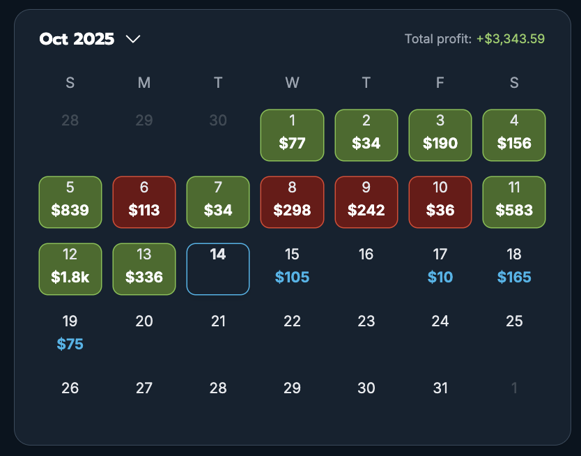Screen dimensions: 581x456
Task: Click the Total profit +$3,343.59 value
Action: tap(510, 39)
